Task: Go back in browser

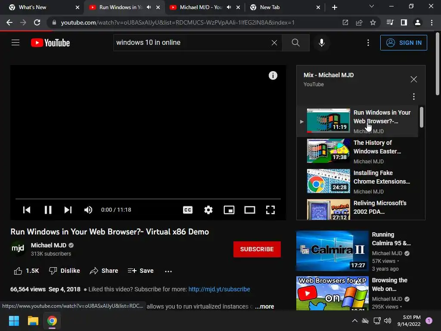Action: (9, 22)
